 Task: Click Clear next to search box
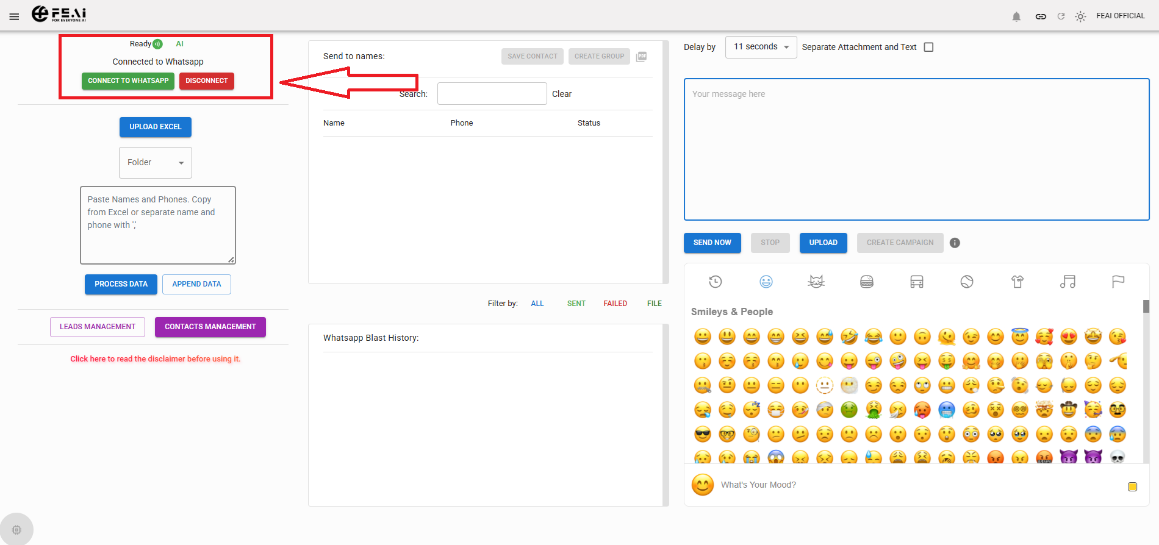pos(562,94)
